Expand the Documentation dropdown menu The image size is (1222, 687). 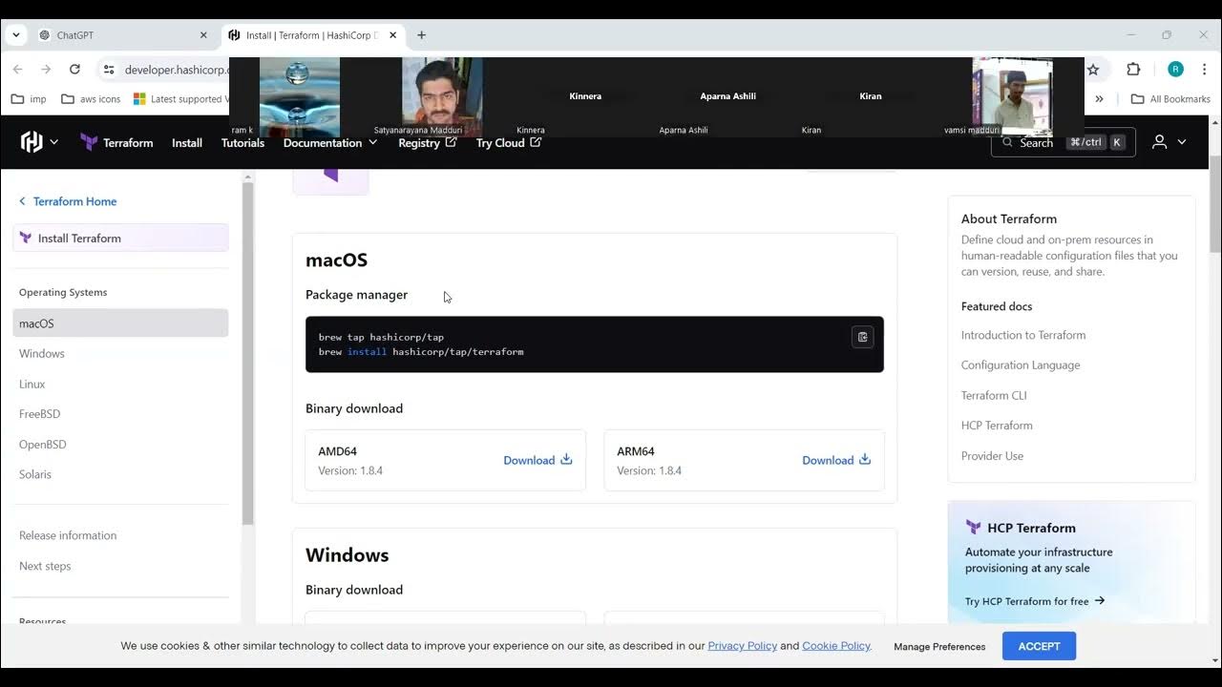coord(330,142)
